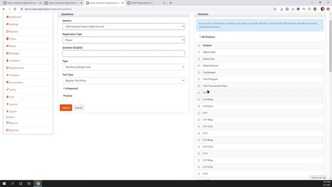
Task: Uncheck the Active checkbox
Action: pos(64,96)
